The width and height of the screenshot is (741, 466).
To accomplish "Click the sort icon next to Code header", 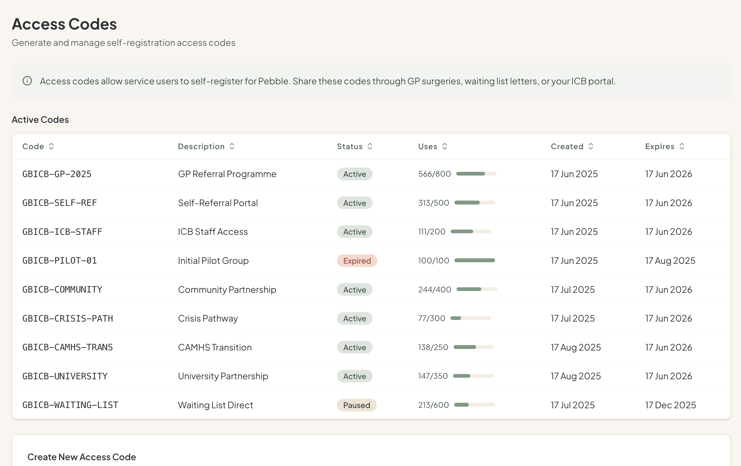I will (x=52, y=146).
